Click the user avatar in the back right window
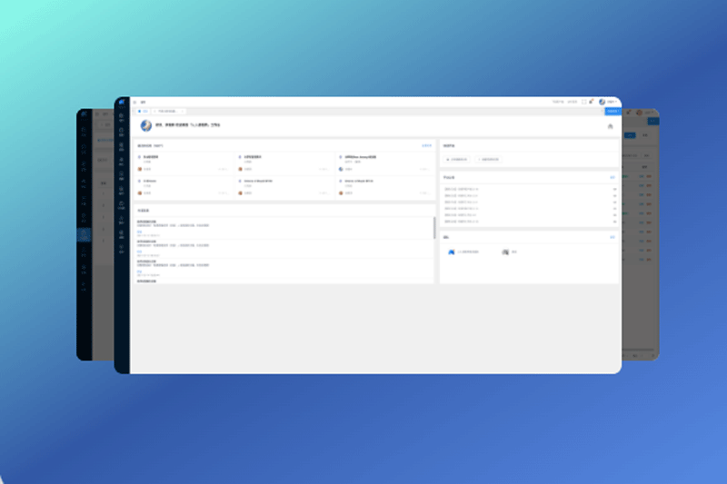The width and height of the screenshot is (727, 484). (640, 113)
